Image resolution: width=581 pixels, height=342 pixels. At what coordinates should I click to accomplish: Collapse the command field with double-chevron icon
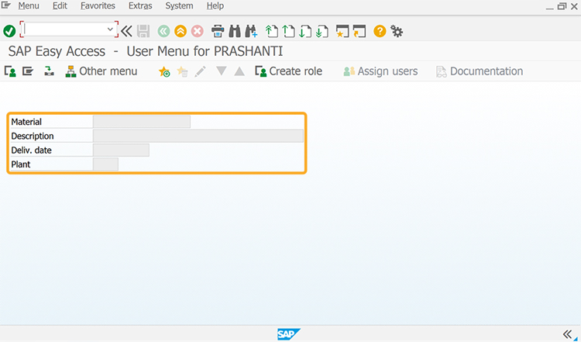[x=127, y=31]
